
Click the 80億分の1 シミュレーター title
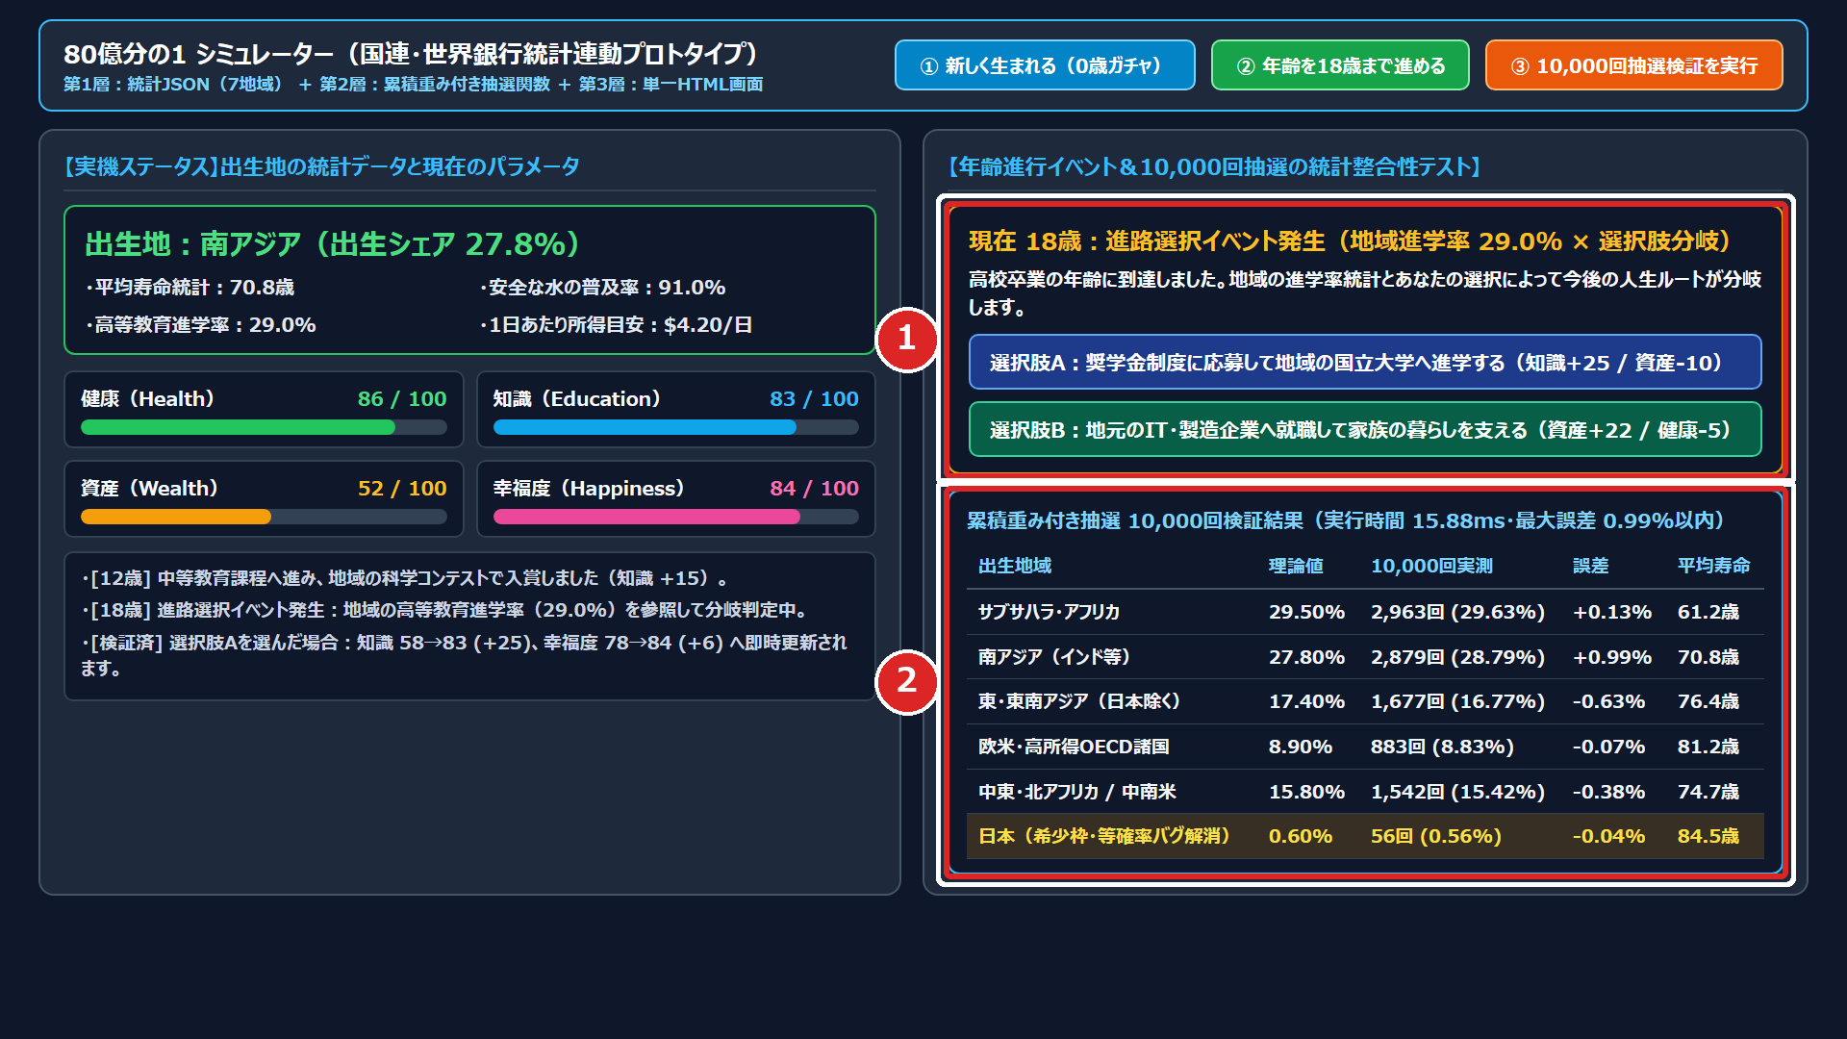coord(411,54)
